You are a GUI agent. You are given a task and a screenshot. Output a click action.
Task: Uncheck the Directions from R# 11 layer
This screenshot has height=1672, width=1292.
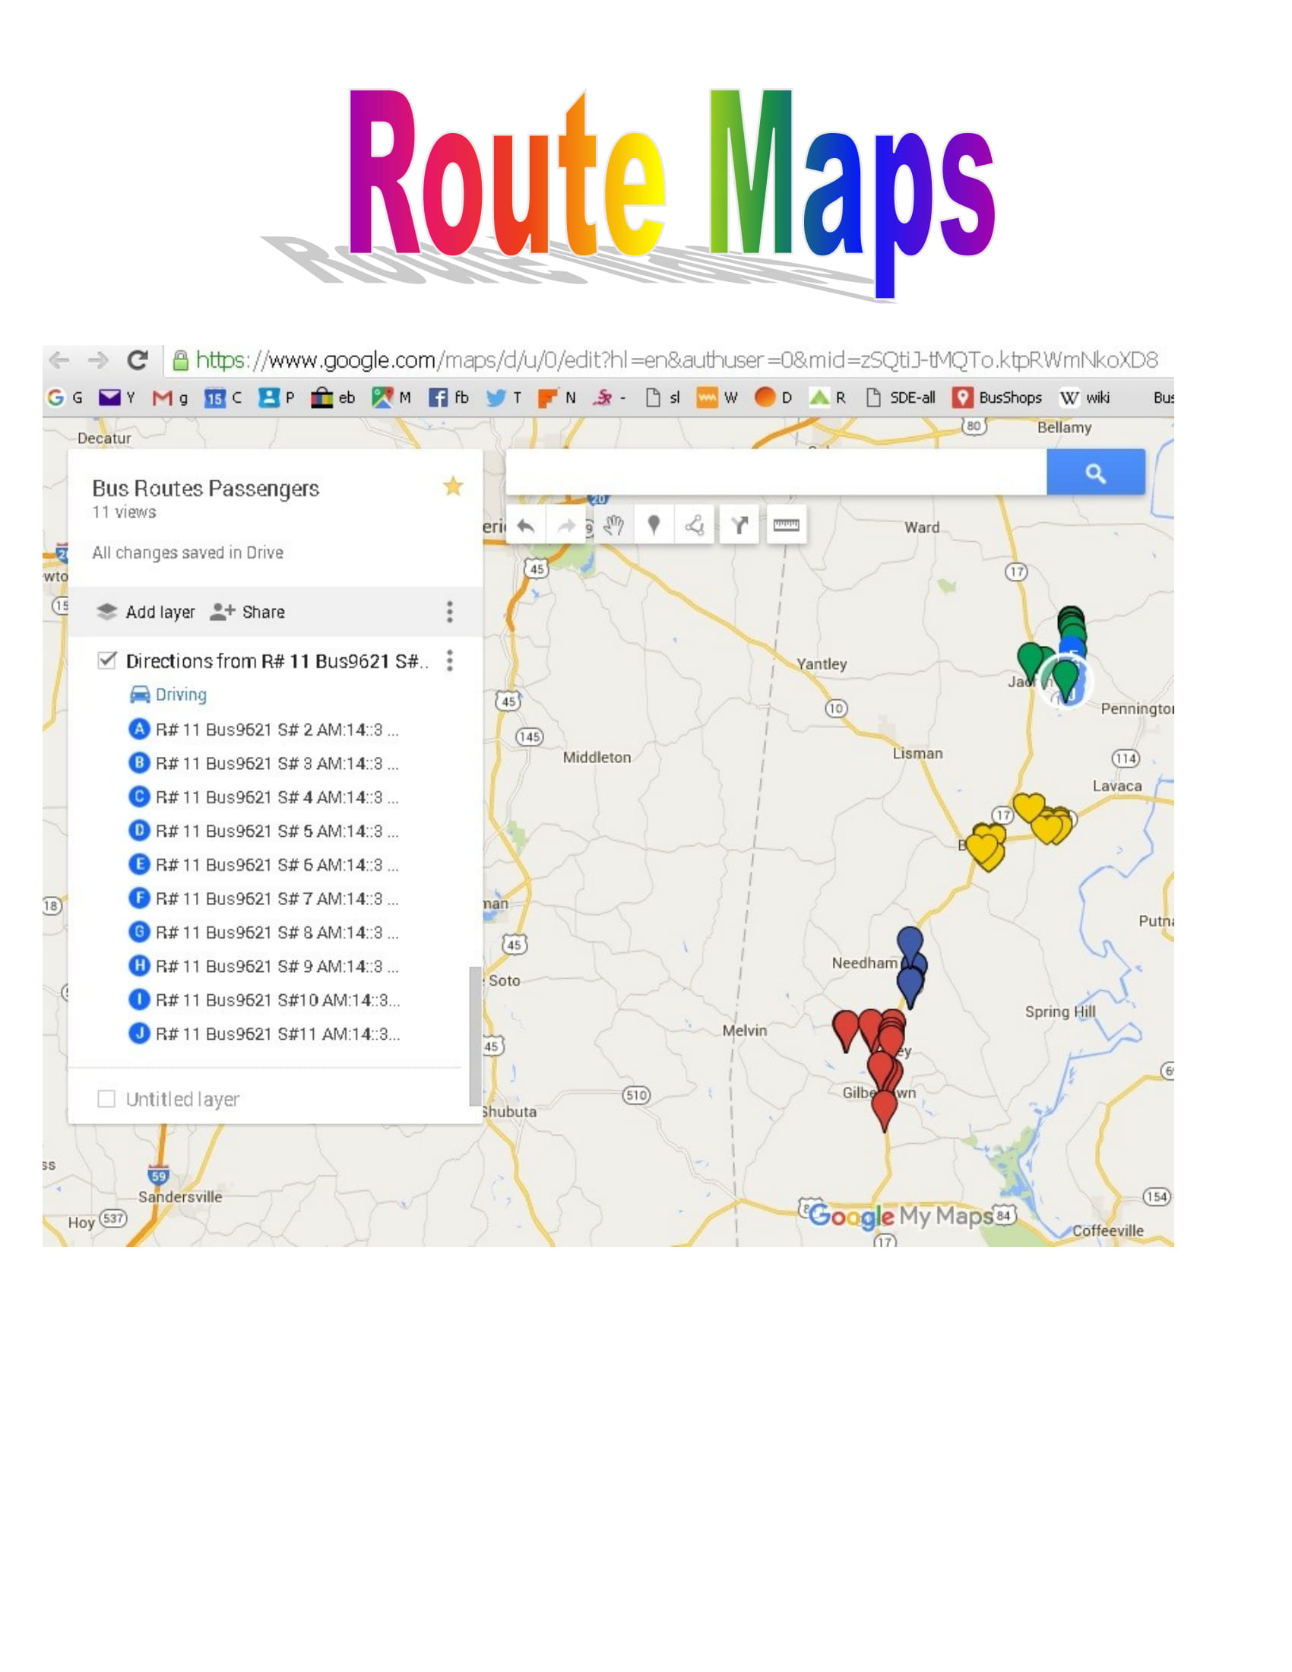click(x=107, y=660)
